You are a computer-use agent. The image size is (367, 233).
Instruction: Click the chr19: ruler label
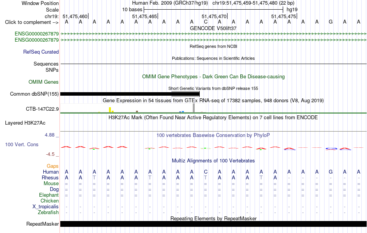51,16
